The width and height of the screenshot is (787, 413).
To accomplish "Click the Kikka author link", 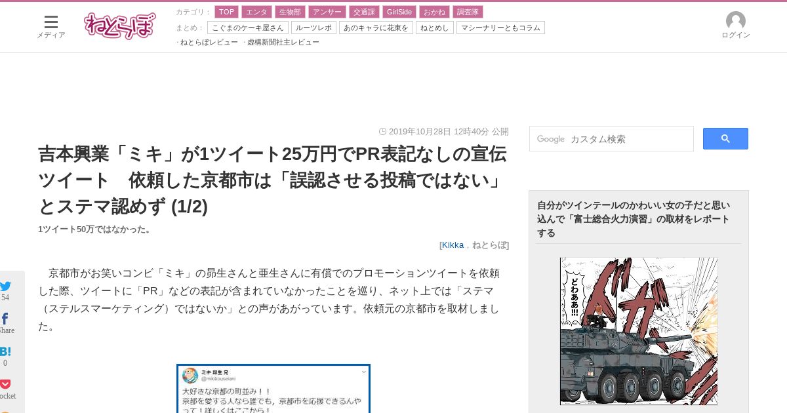I will [x=453, y=245].
